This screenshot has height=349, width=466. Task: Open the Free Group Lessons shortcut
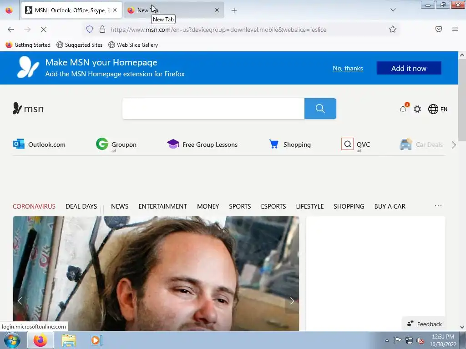pyautogui.click(x=202, y=145)
